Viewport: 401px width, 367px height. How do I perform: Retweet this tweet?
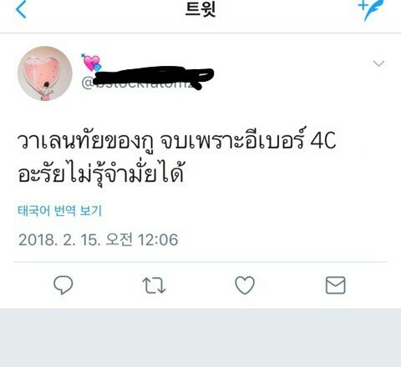pos(154,285)
